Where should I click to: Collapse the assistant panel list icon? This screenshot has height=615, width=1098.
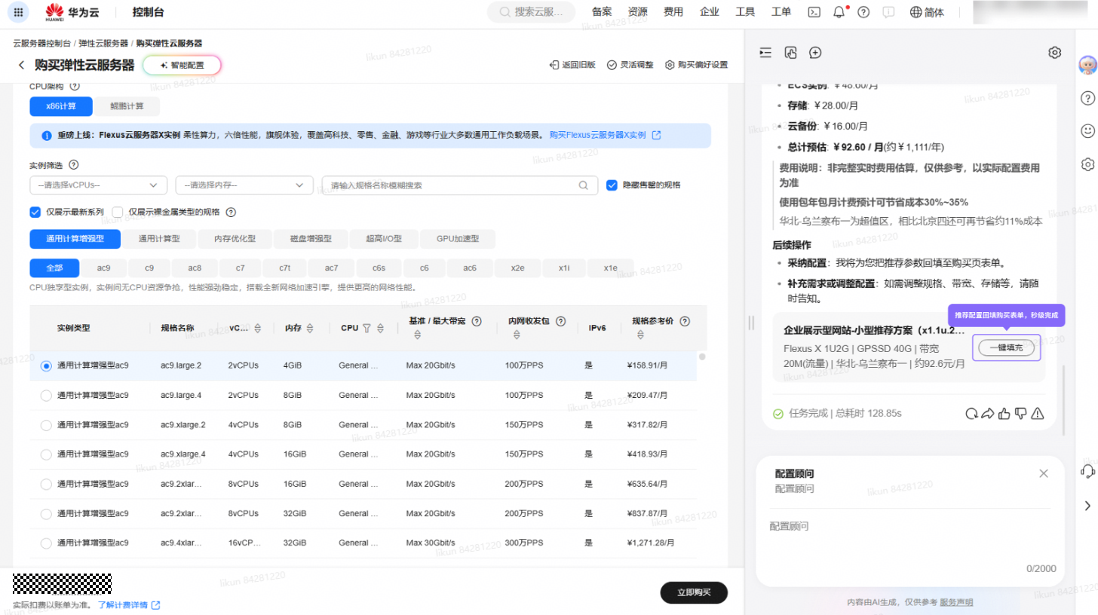pyautogui.click(x=766, y=53)
